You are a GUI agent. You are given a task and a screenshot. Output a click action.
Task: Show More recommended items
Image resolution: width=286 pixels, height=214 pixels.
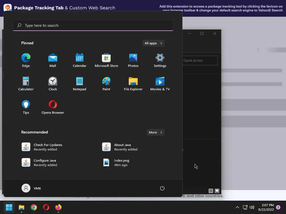155,132
